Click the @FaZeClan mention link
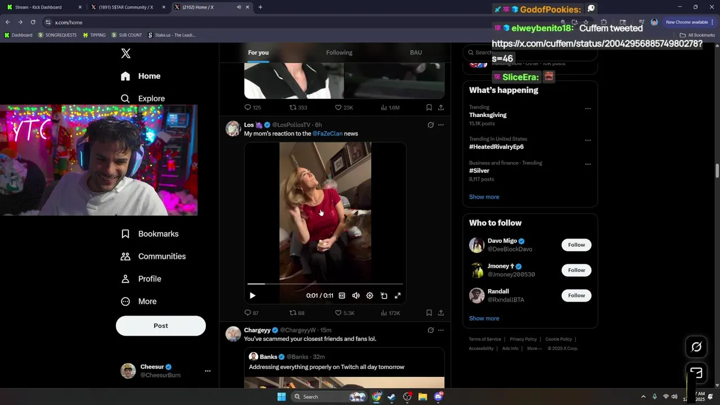The width and height of the screenshot is (720, 405). click(x=327, y=134)
